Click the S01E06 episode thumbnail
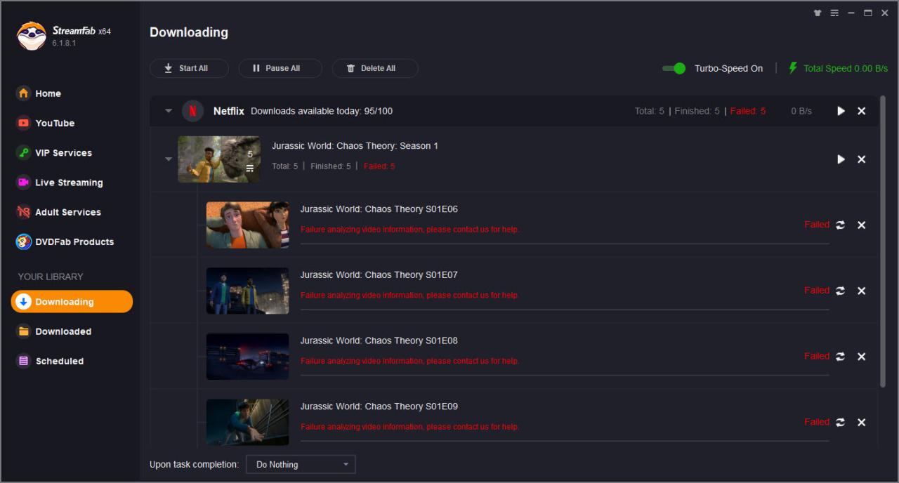 pos(247,225)
